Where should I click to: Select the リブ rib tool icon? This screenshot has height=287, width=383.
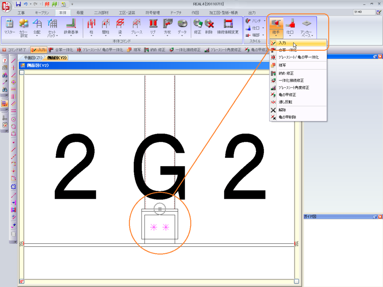tap(153, 24)
